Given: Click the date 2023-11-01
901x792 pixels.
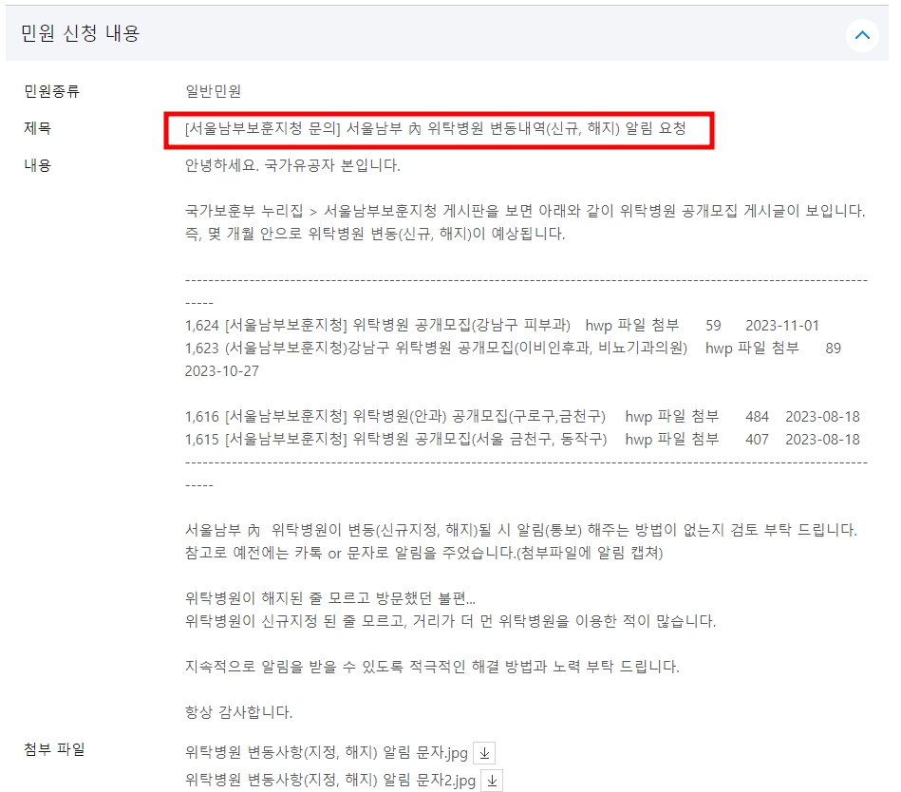Looking at the screenshot, I should (x=782, y=326).
